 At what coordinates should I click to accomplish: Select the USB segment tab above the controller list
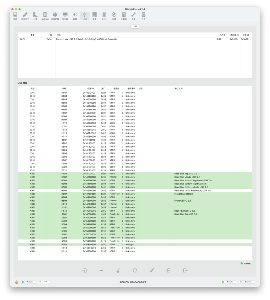click(135, 26)
